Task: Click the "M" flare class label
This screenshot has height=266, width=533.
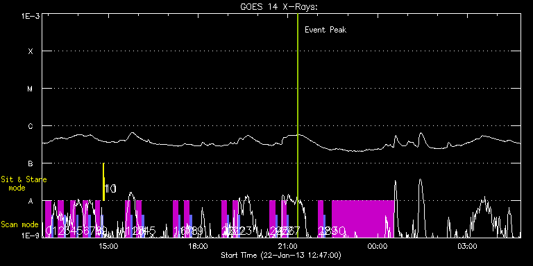Action: click(31, 89)
